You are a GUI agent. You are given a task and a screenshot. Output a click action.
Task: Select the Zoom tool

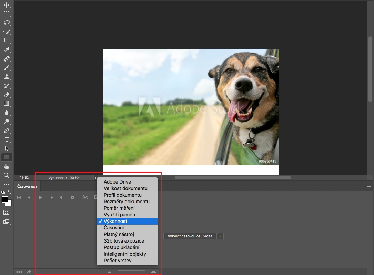pos(7,175)
